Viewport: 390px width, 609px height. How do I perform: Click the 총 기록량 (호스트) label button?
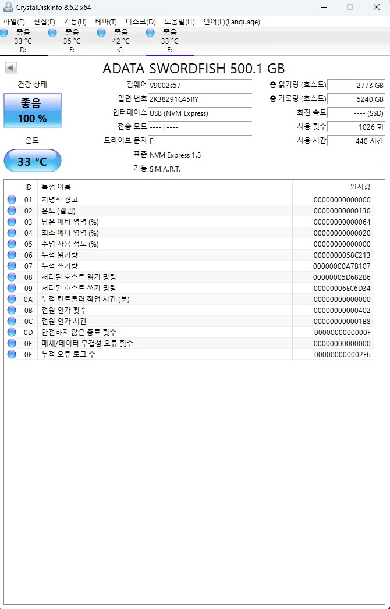(x=298, y=99)
